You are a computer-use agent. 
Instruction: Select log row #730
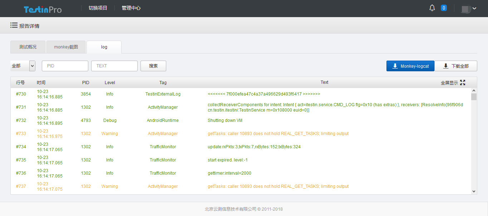tap(241, 94)
